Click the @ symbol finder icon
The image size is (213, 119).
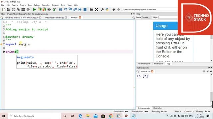tap(28, 10)
